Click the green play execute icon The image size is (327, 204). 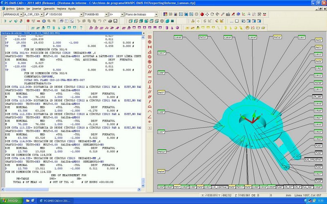(x=5, y=21)
